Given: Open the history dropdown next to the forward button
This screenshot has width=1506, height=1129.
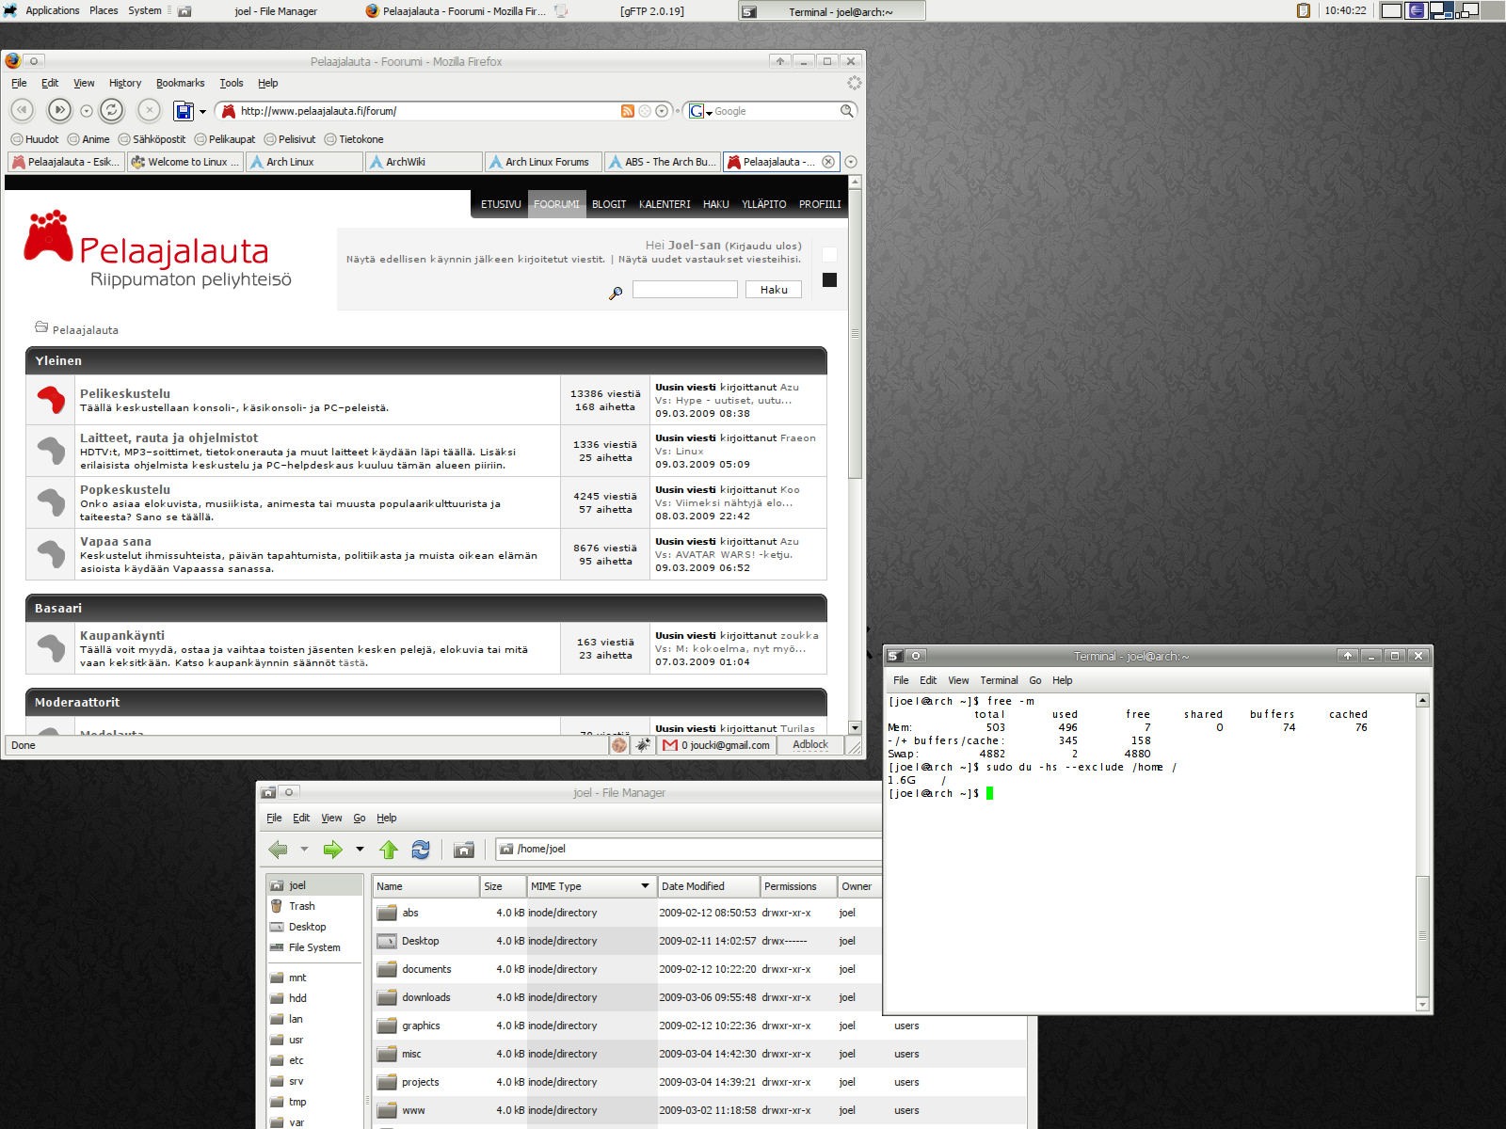Looking at the screenshot, I should [87, 111].
